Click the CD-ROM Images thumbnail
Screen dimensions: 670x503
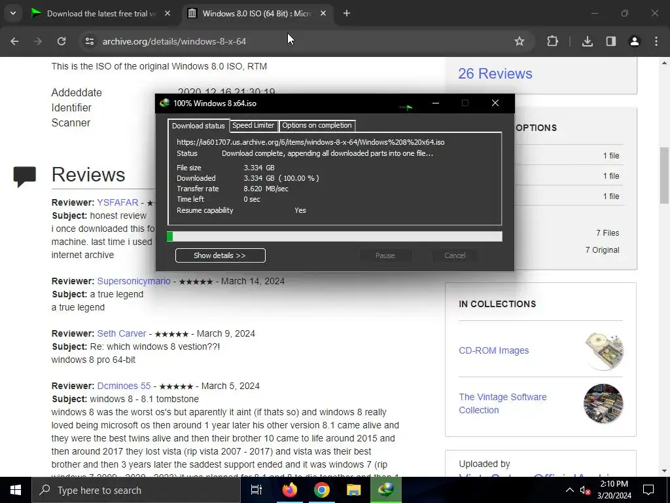tap(603, 351)
